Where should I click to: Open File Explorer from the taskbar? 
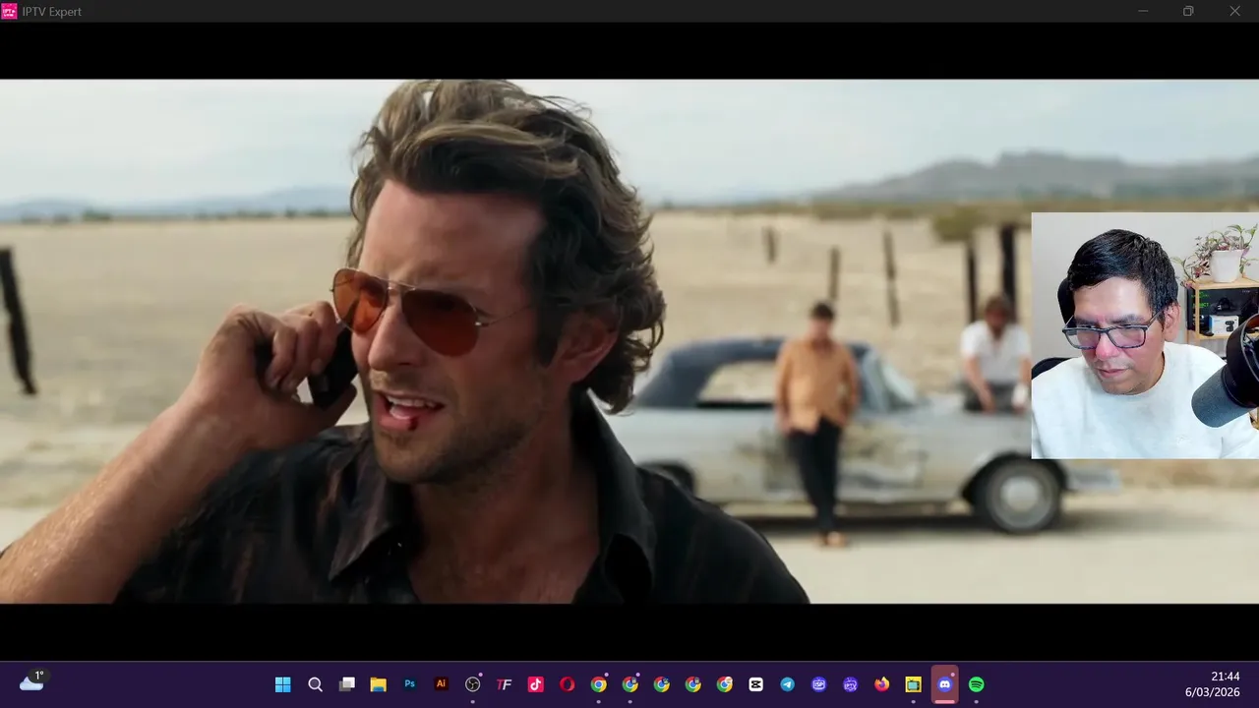pos(378,684)
